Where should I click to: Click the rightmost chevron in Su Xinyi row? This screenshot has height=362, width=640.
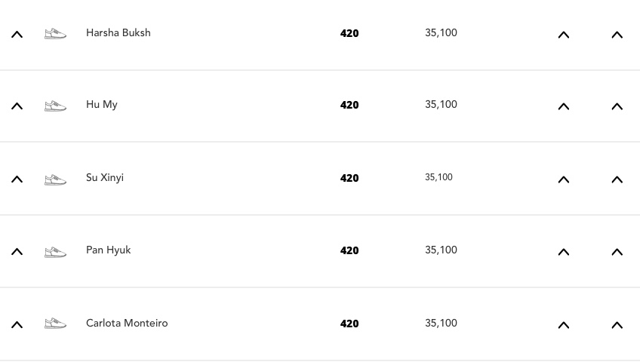(x=617, y=179)
